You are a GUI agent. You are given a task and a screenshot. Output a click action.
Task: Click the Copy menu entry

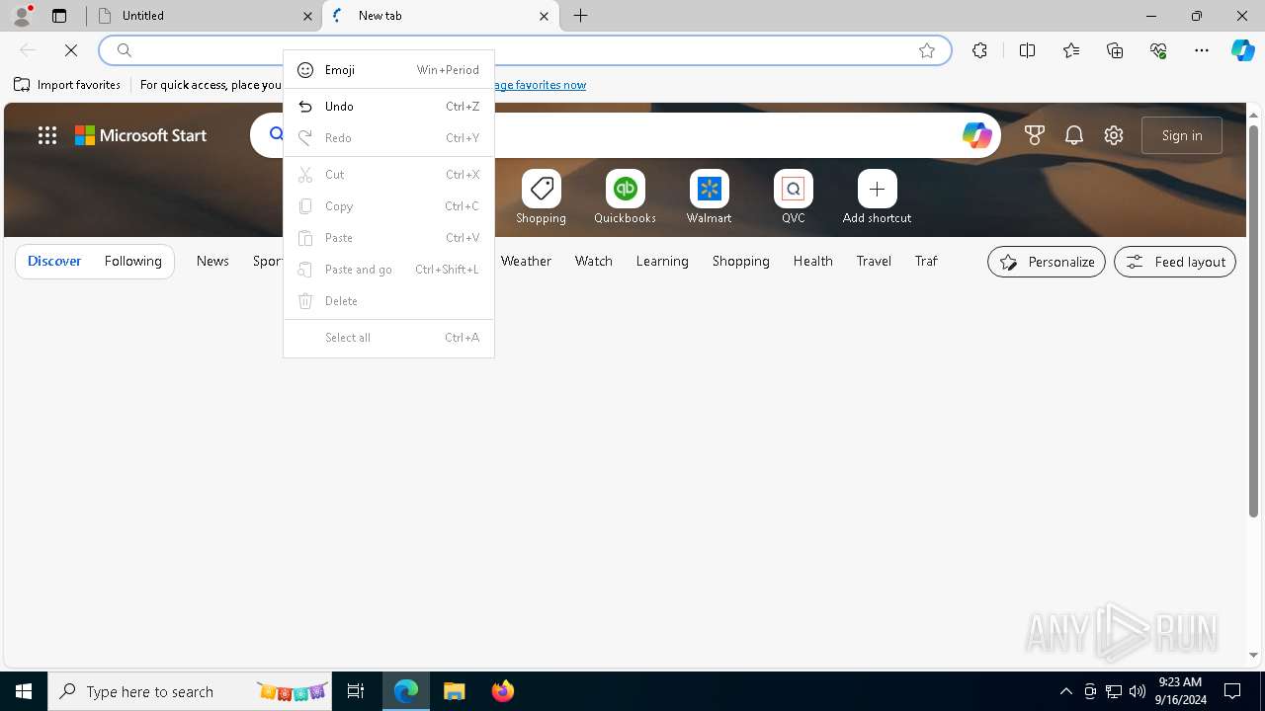click(388, 206)
